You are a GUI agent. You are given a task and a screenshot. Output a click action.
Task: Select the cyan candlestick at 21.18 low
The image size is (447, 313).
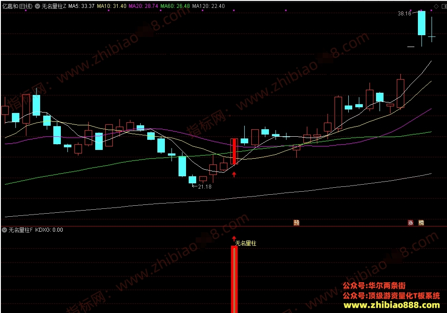point(193,180)
